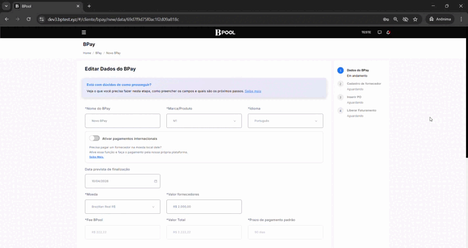Click the Valor fornecedores input field
The image size is (468, 248).
(204, 207)
